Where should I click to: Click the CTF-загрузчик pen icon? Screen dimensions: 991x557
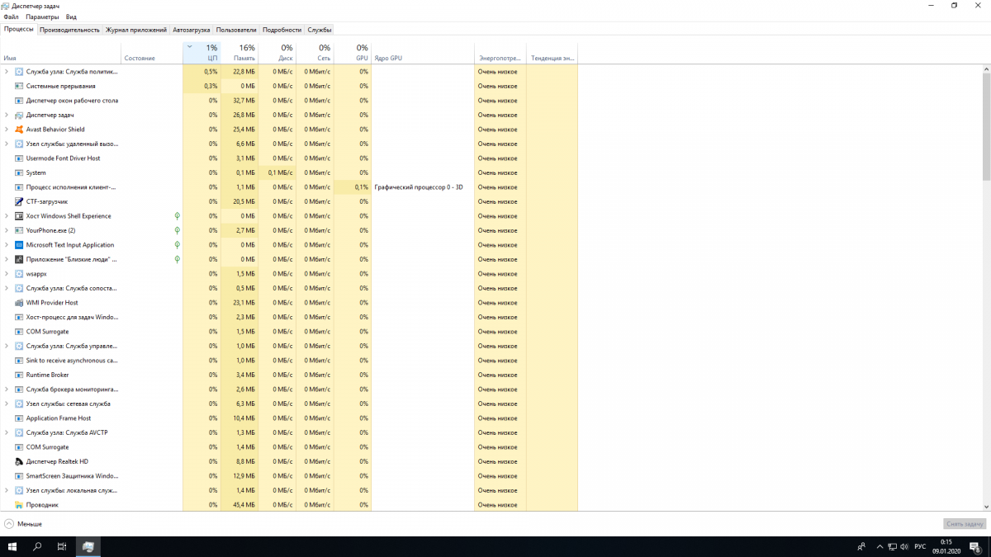pyautogui.click(x=19, y=201)
